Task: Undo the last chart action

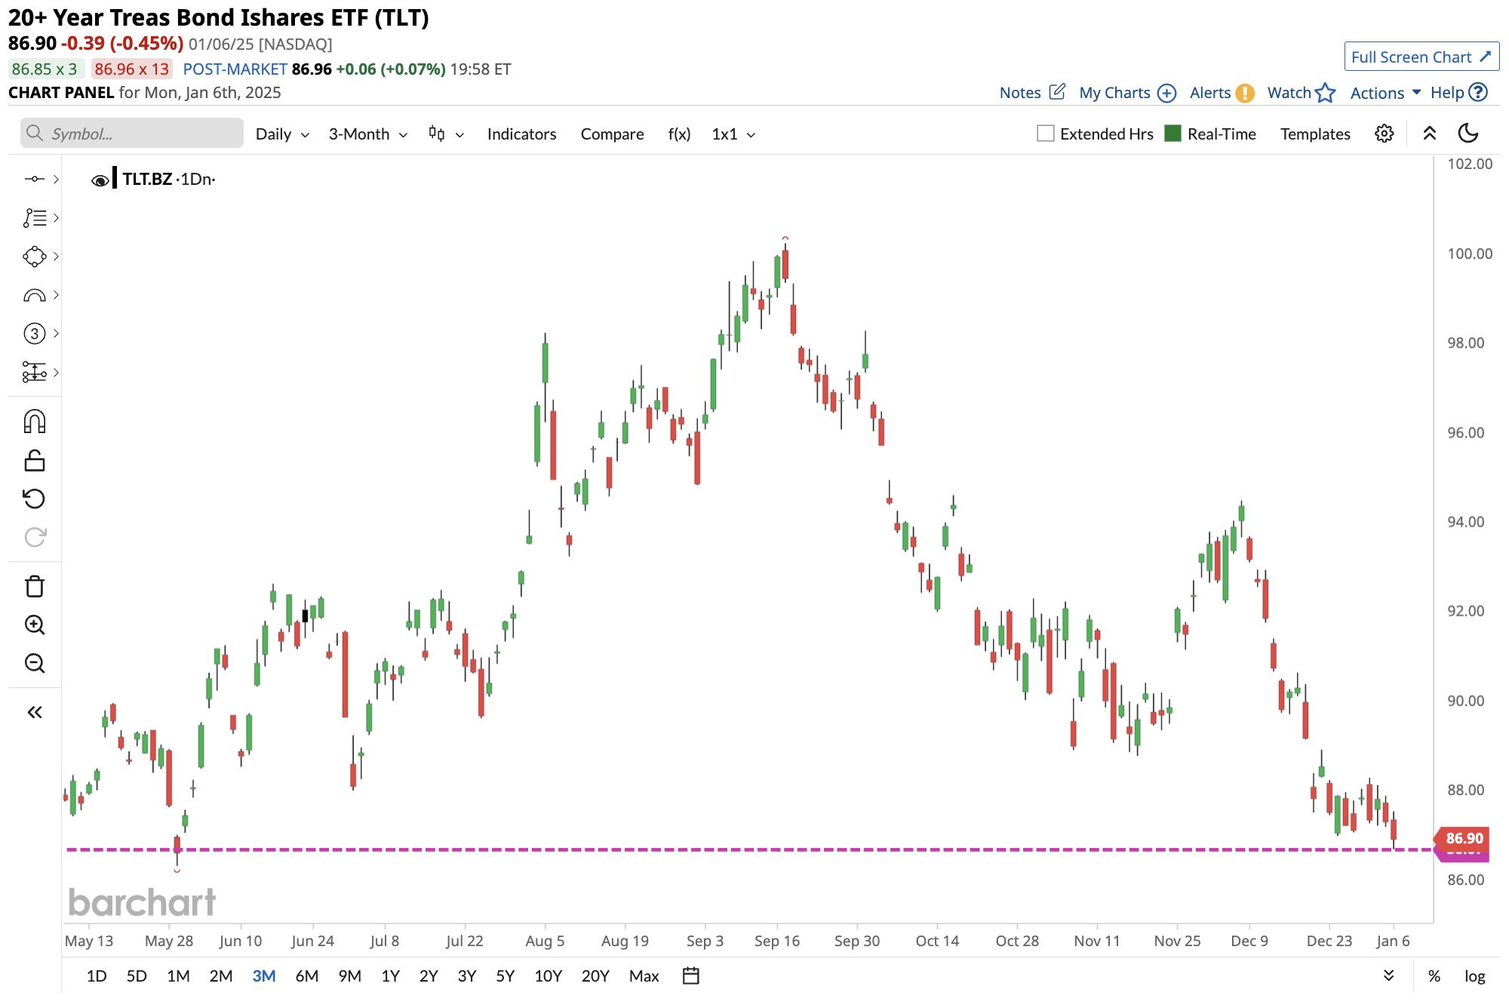Action: pos(35,499)
